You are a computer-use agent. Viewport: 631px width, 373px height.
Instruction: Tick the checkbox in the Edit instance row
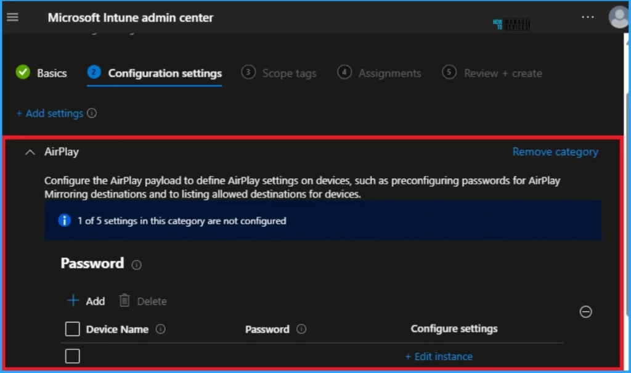[x=73, y=356]
